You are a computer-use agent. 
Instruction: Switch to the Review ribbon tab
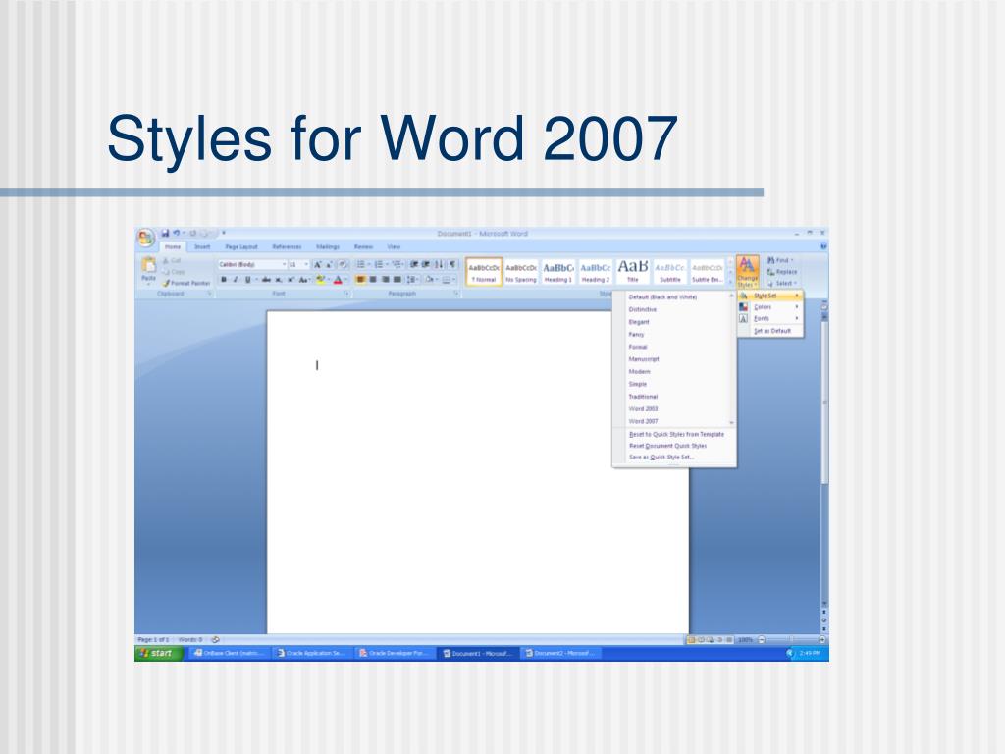tap(363, 246)
